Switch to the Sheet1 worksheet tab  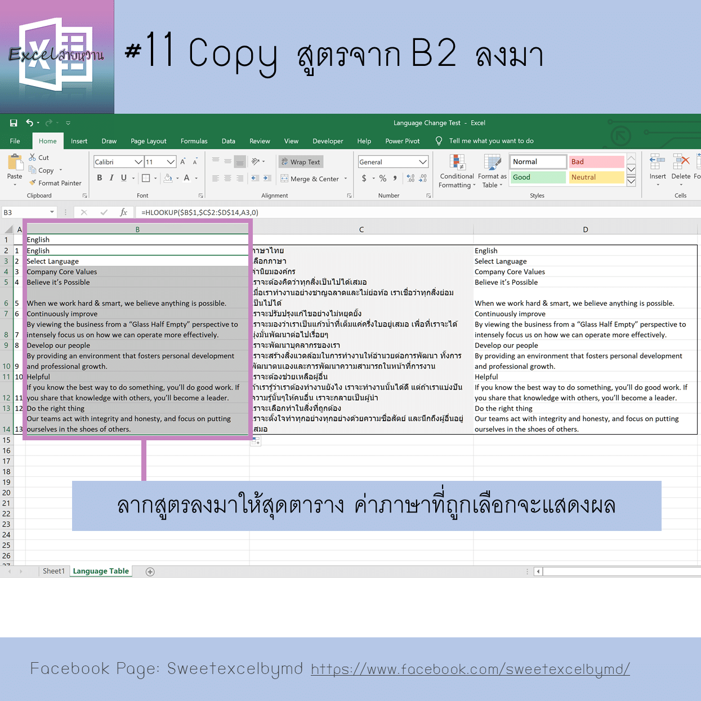click(x=53, y=571)
